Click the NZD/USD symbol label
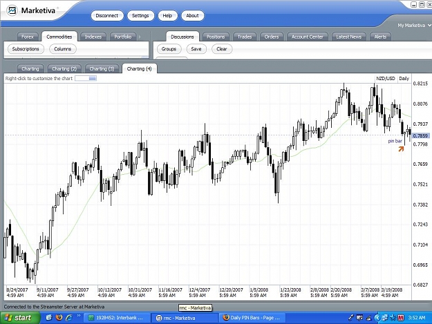 click(386, 79)
